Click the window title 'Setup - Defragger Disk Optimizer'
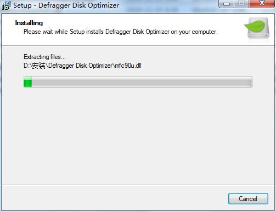276x212 pixels. point(66,5)
